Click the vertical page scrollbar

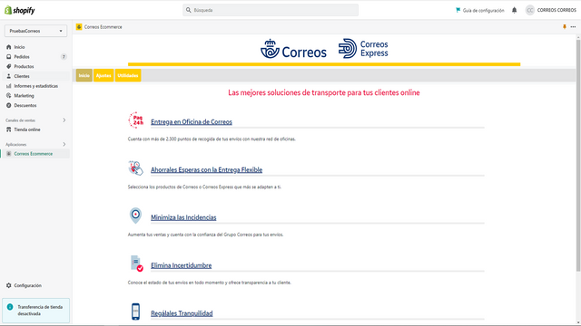(x=578, y=155)
